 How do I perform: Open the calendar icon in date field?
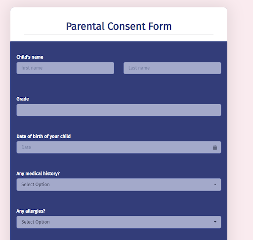215,147
